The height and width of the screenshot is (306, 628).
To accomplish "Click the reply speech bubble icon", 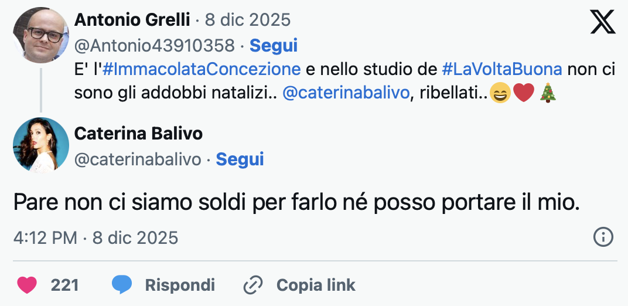I will [122, 285].
